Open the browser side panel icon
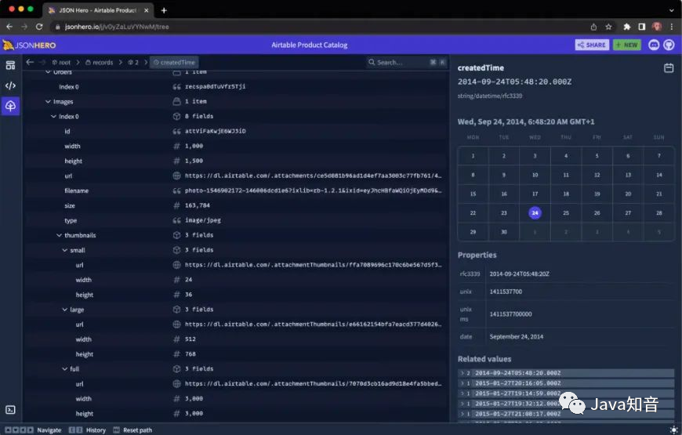The image size is (682, 435). [641, 27]
